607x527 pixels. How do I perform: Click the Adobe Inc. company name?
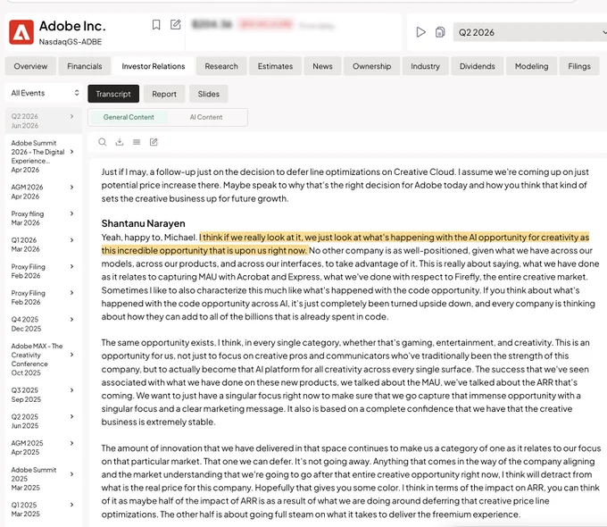tap(72, 26)
